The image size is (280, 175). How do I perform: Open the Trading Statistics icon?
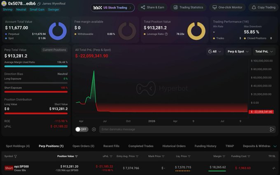click(176, 7)
